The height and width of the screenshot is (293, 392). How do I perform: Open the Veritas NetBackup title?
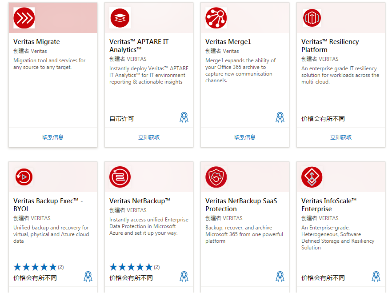coord(140,201)
